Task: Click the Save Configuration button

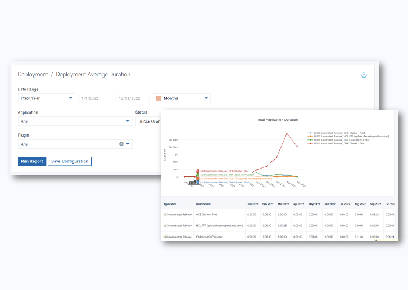Action: [69, 161]
